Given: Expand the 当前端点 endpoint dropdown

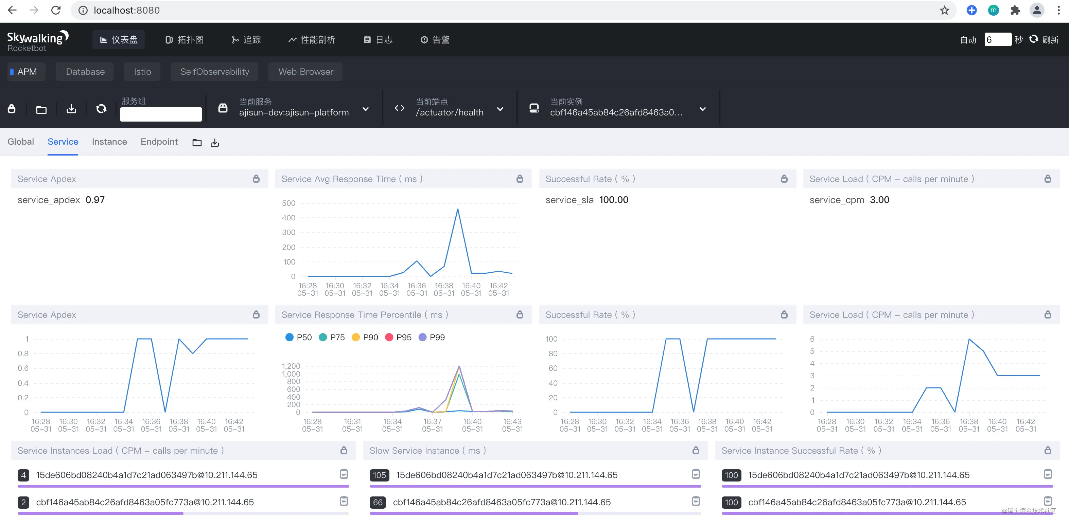Looking at the screenshot, I should tap(500, 109).
